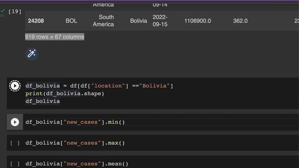Click the new_cases .max() code text
Viewport: 299px width, 168px height.
(x=75, y=143)
